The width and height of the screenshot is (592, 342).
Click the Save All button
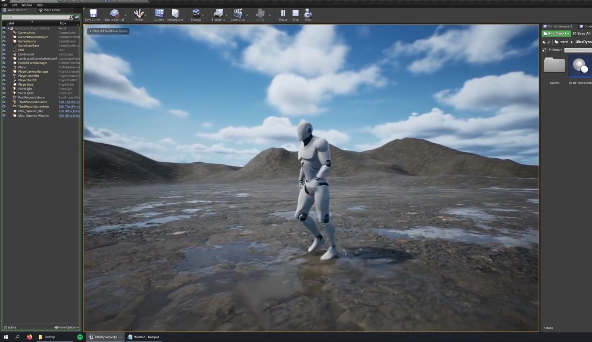point(582,34)
